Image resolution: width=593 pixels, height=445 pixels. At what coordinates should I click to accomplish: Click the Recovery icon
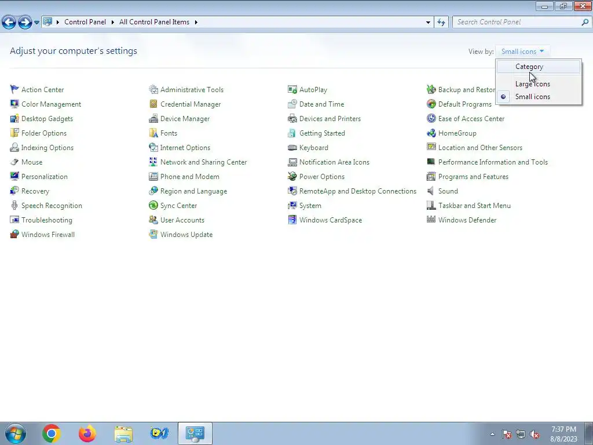coord(14,191)
